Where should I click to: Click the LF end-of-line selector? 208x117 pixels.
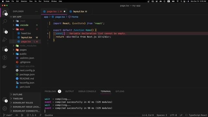coord(181,115)
